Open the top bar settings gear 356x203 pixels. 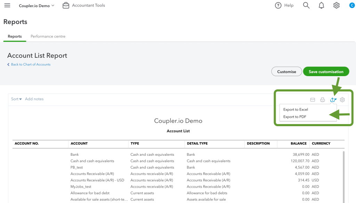(336, 5)
